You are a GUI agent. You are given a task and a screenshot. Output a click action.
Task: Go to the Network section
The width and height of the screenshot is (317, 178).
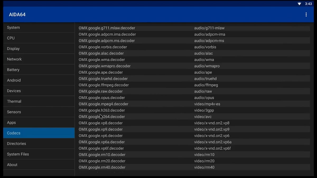(x=39, y=59)
